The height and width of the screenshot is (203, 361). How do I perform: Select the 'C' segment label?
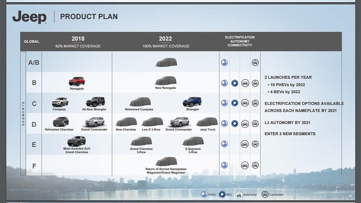[34, 103]
